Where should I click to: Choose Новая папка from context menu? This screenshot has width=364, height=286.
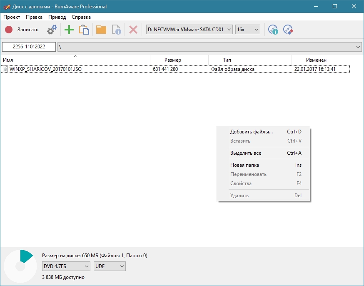[244, 165]
